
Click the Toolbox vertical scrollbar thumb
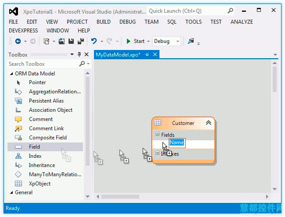pos(87,121)
